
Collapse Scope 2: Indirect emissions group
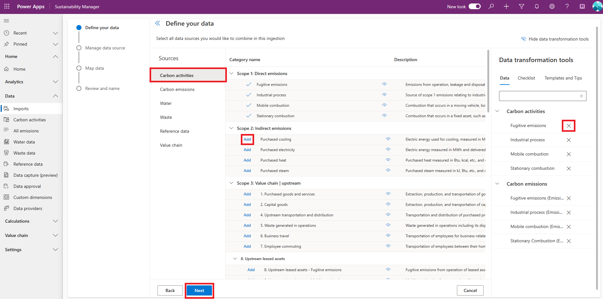(x=231, y=128)
